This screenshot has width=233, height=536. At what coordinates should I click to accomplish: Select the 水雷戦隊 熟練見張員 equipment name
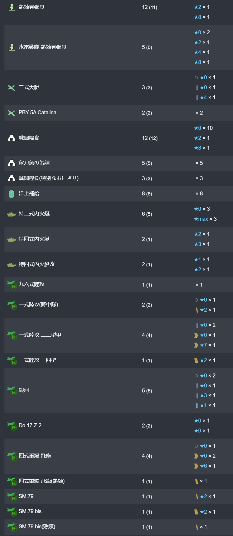(42, 47)
